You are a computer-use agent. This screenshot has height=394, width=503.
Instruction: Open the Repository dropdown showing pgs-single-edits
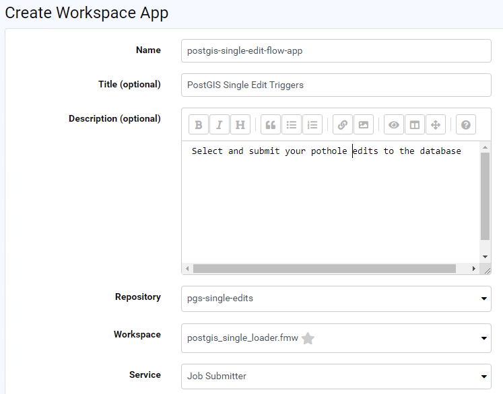335,299
